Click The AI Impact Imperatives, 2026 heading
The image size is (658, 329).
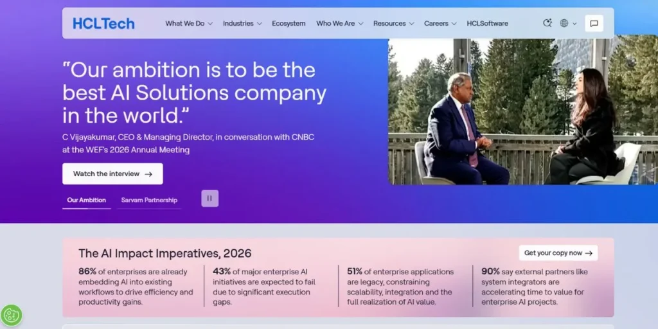click(x=165, y=253)
